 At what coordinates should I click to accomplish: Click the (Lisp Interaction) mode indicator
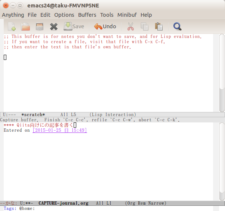113,115
